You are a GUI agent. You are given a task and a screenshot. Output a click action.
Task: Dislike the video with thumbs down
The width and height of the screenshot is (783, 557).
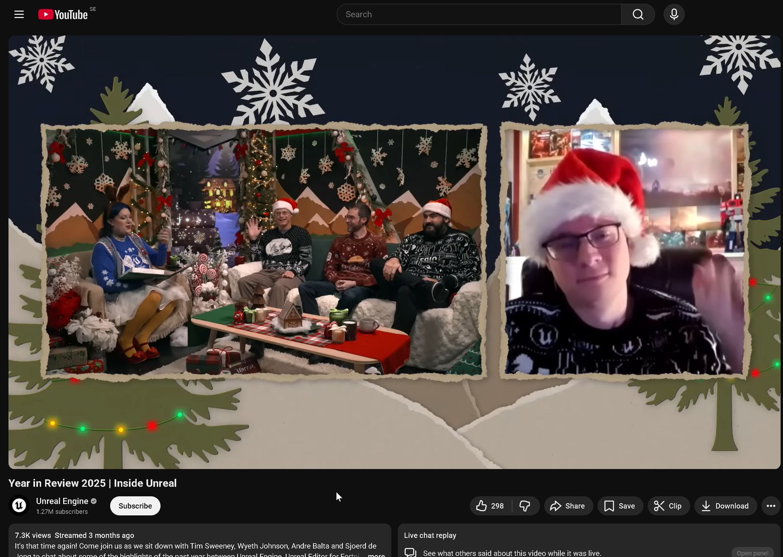tap(525, 506)
